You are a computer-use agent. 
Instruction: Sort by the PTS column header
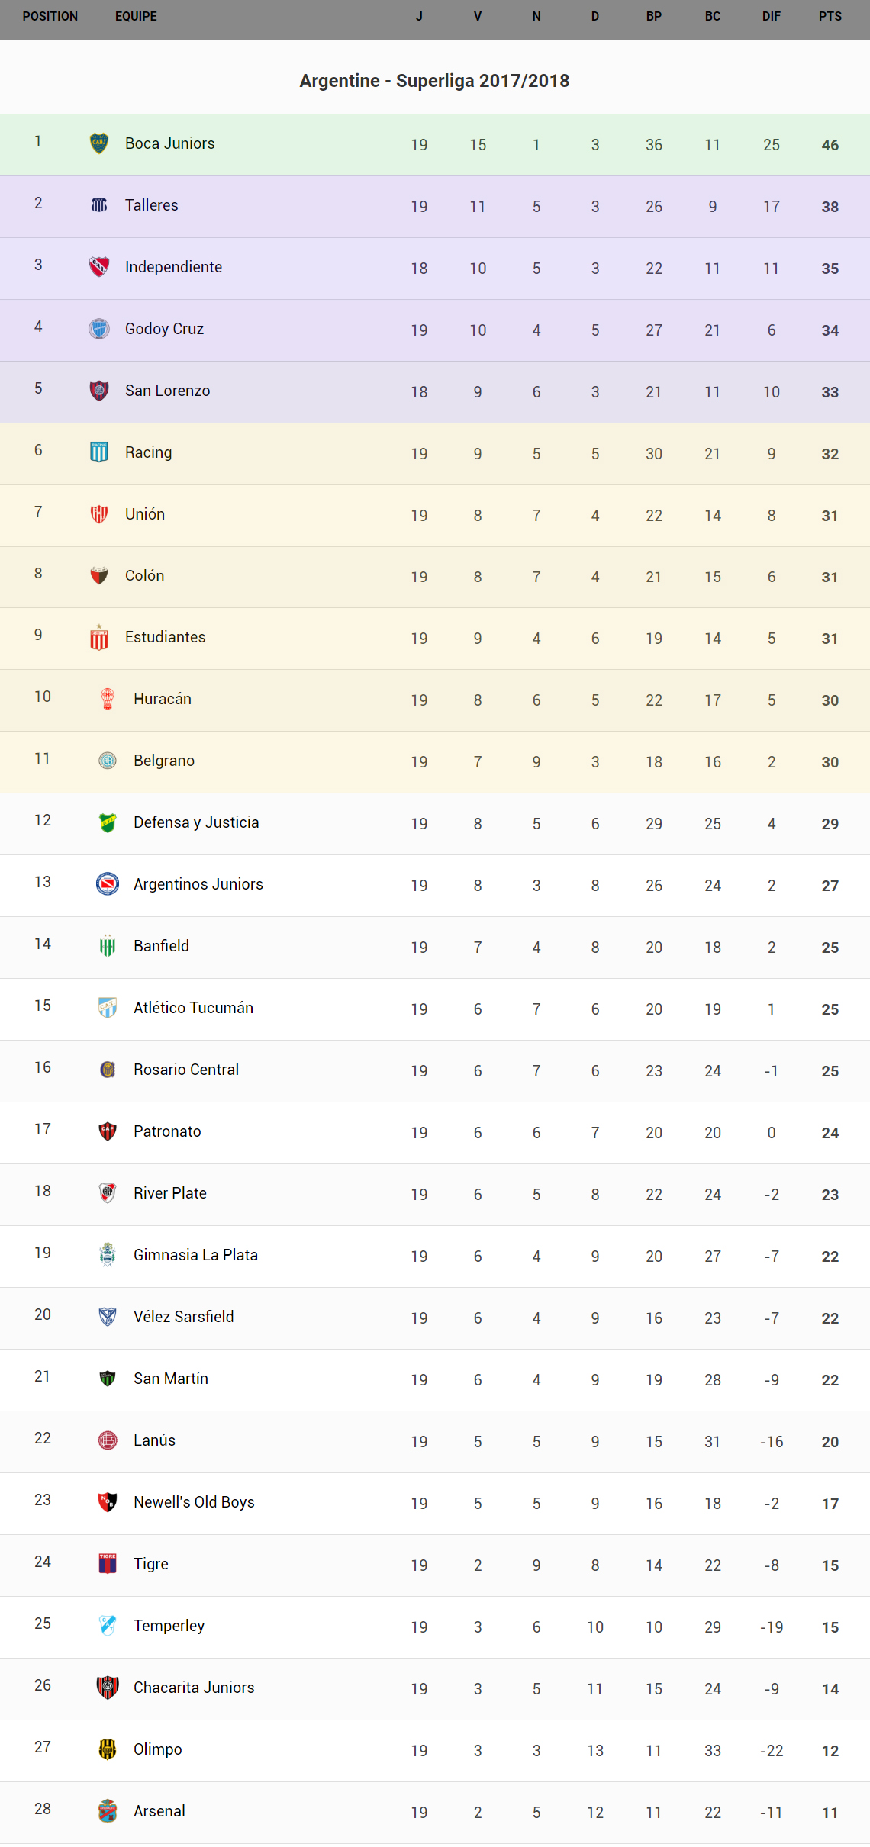tap(830, 17)
